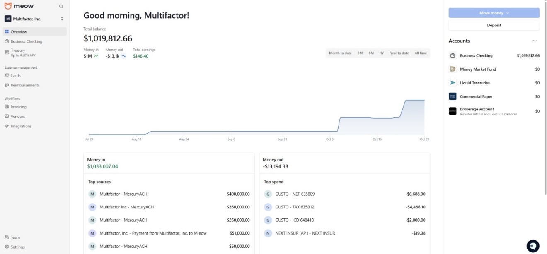Click the Reimbursements icon

7,85
